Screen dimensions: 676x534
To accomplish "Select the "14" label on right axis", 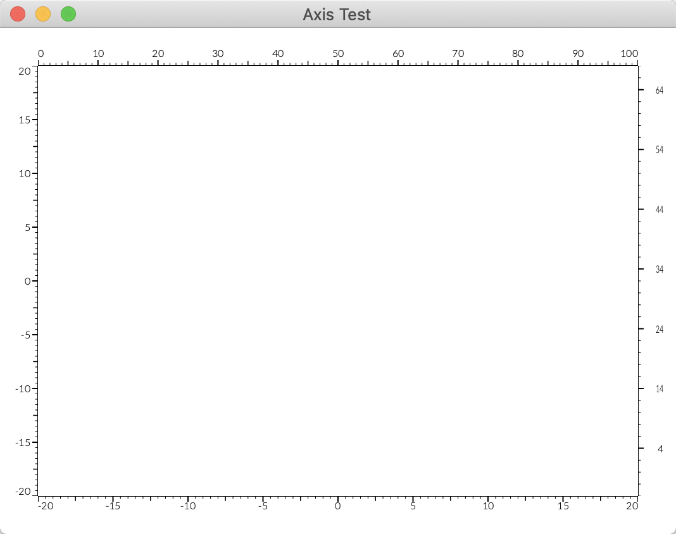I will click(x=659, y=388).
